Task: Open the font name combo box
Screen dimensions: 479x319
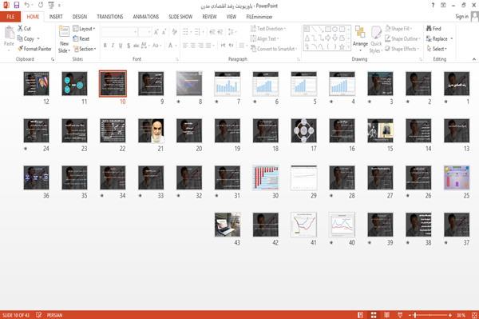Action: [120, 32]
